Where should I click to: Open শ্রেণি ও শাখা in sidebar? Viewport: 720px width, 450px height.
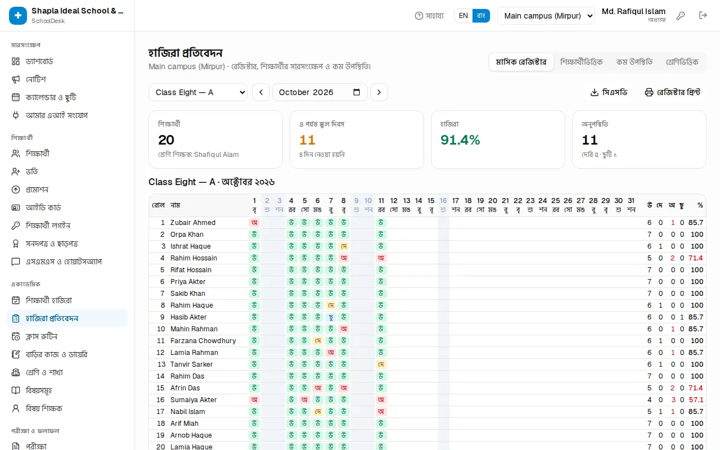[x=67, y=372]
